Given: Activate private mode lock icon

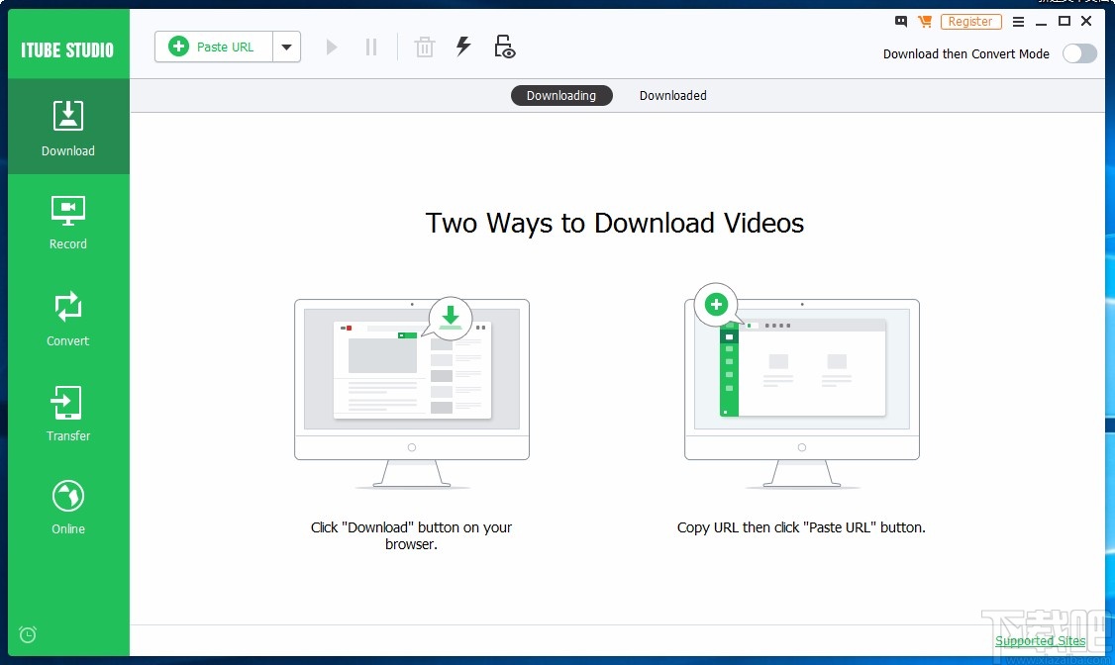Looking at the screenshot, I should click(x=504, y=46).
